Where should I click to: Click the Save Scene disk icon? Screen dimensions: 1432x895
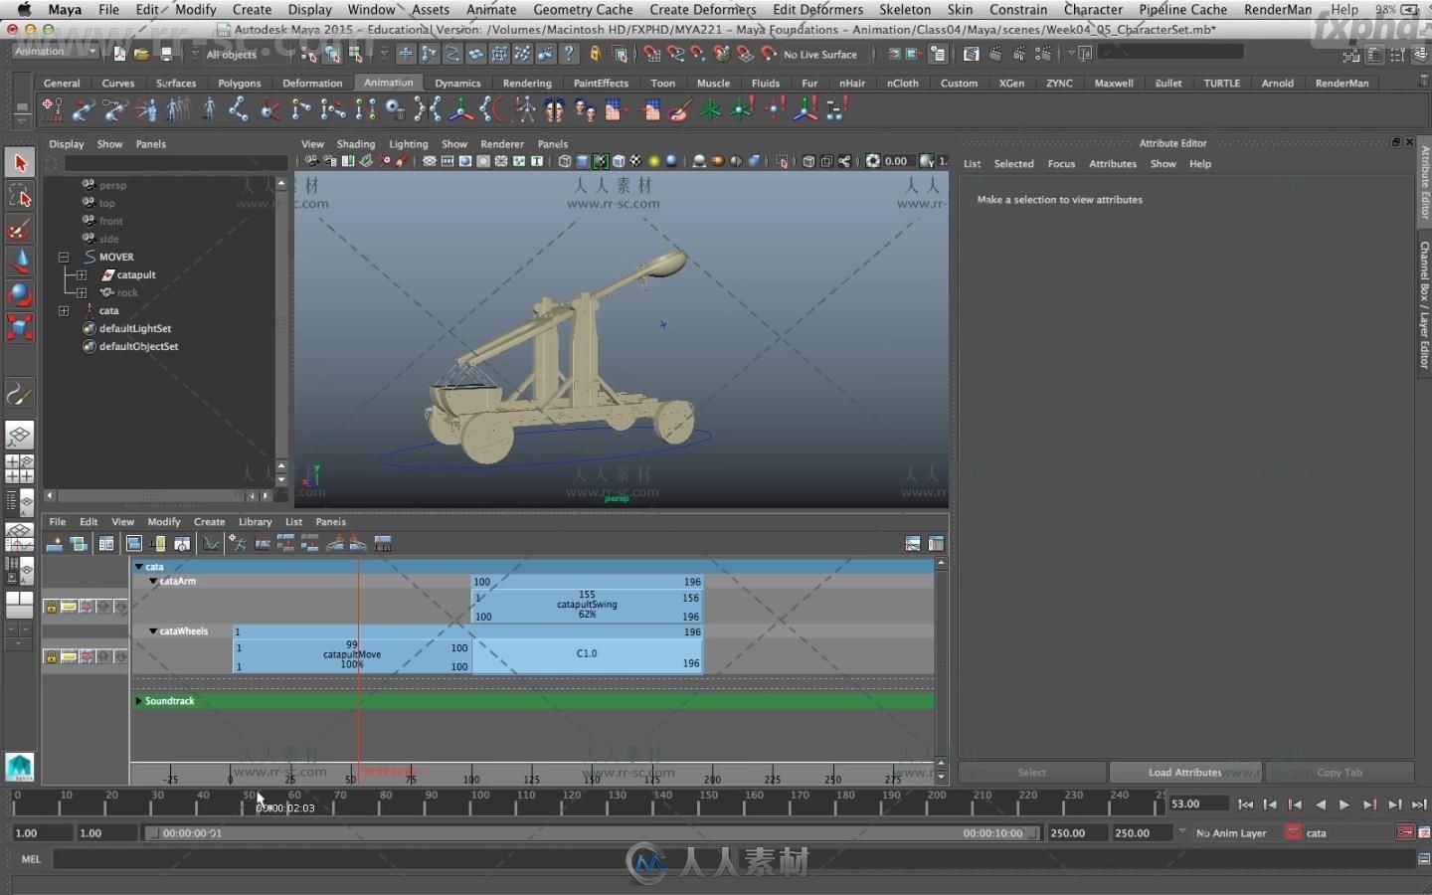click(166, 54)
